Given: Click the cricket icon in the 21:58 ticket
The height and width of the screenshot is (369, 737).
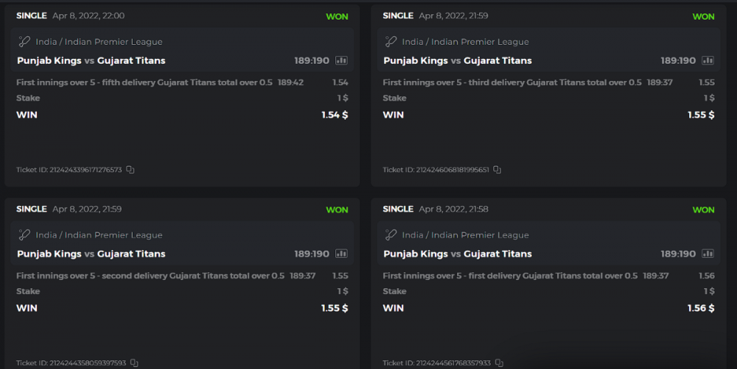Looking at the screenshot, I should pyautogui.click(x=391, y=235).
